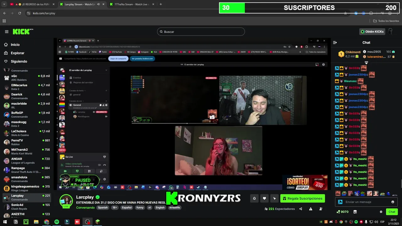
Task: Open the user-list icon beside the report icon
Action: click(321, 209)
